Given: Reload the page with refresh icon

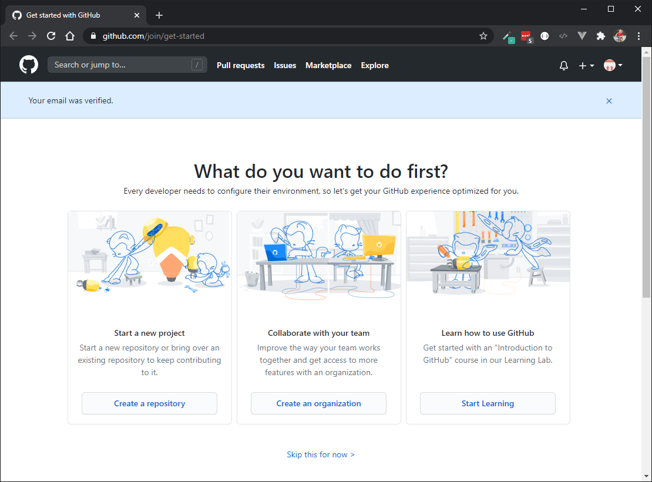Looking at the screenshot, I should tap(51, 36).
